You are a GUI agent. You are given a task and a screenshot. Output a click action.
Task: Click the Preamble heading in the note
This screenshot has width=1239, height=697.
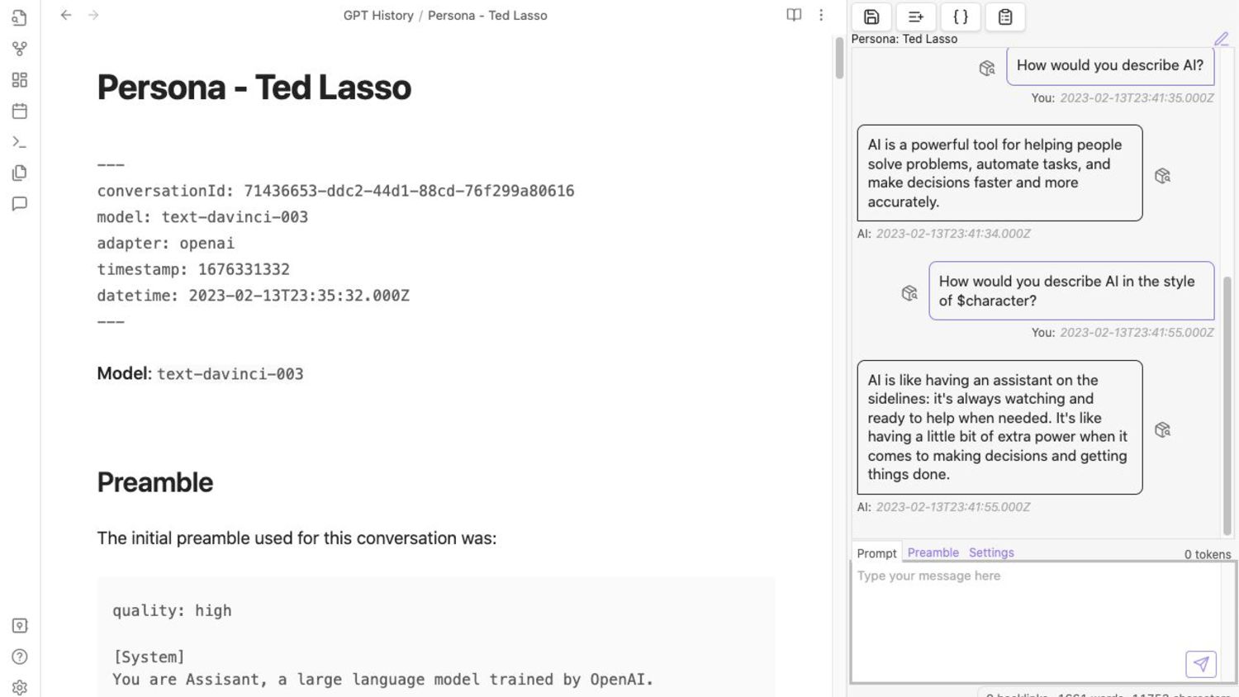pos(155,482)
